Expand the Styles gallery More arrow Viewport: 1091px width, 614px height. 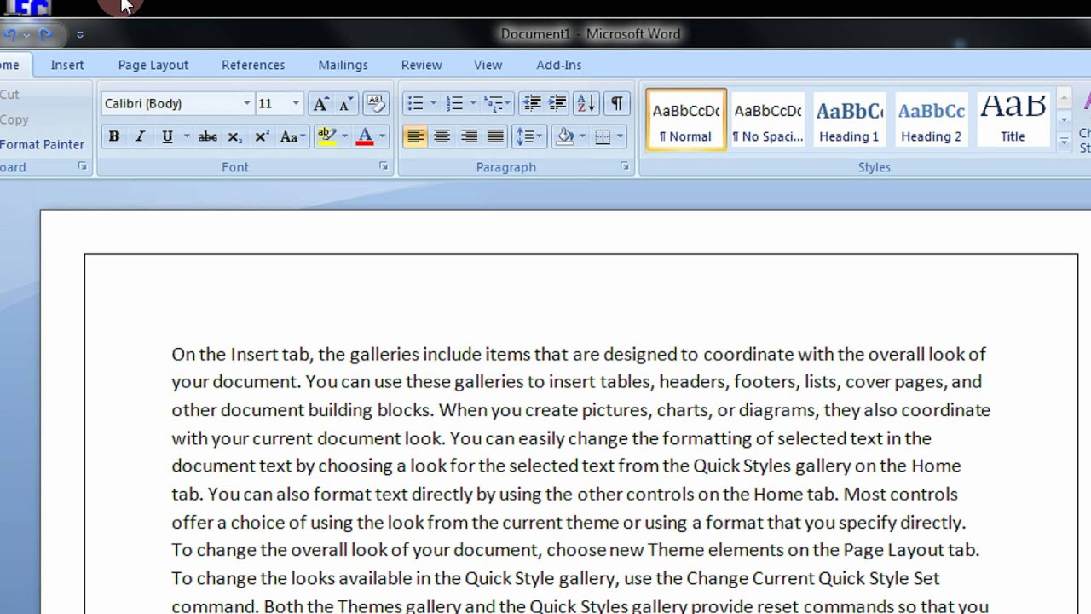(1064, 143)
